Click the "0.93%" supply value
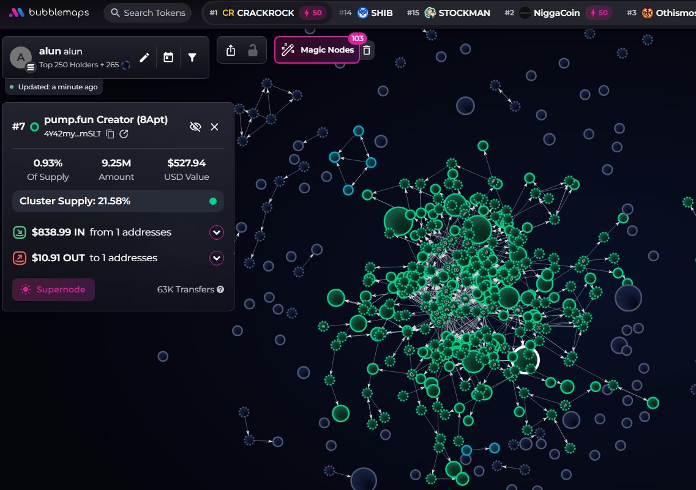This screenshot has height=490, width=696. pyautogui.click(x=48, y=163)
